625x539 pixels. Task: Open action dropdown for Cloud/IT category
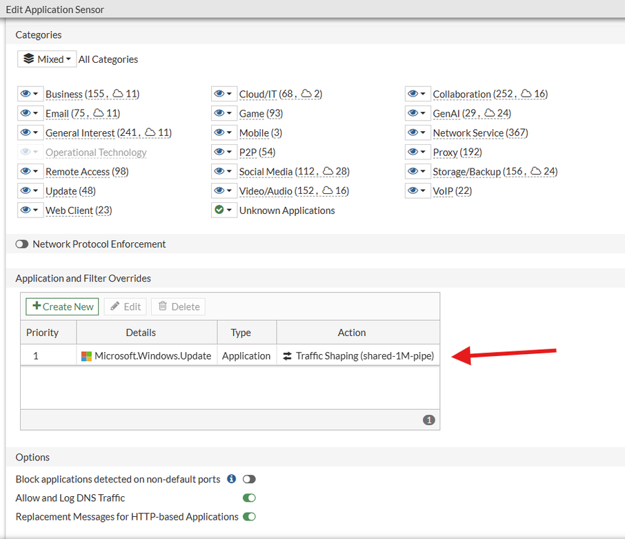click(x=224, y=94)
